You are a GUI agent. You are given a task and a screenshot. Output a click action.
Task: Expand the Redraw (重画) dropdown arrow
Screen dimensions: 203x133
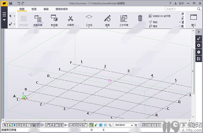pos(107,27)
